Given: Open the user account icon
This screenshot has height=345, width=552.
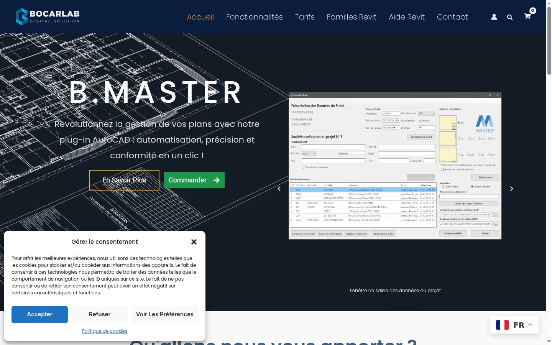Looking at the screenshot, I should coord(494,17).
